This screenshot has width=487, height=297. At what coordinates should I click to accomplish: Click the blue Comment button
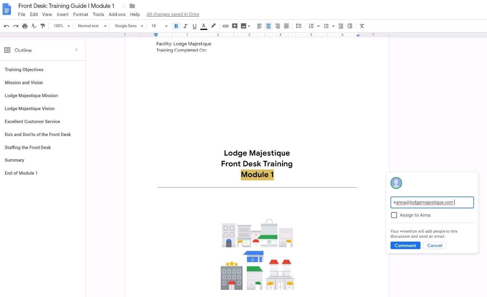[405, 245]
